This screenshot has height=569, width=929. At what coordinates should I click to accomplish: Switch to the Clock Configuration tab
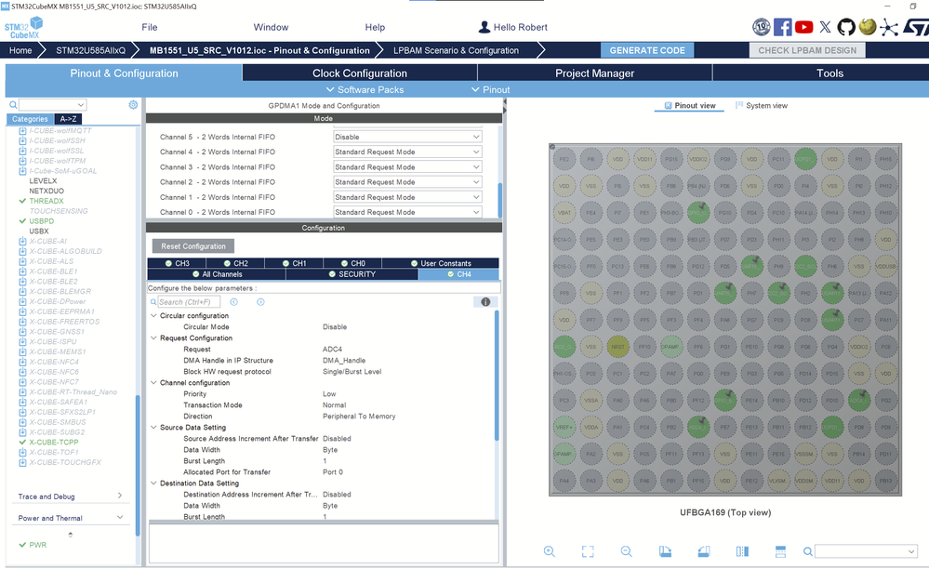click(360, 73)
